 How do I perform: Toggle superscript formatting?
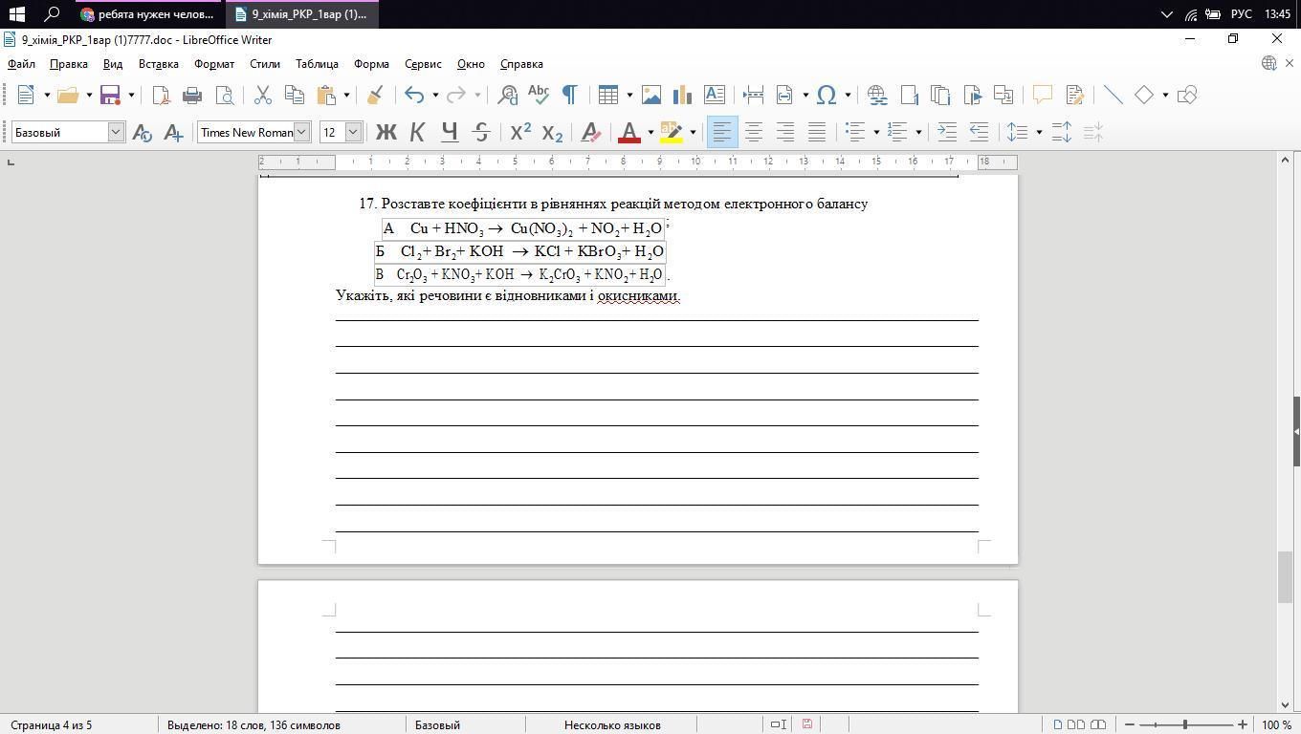tap(520, 132)
